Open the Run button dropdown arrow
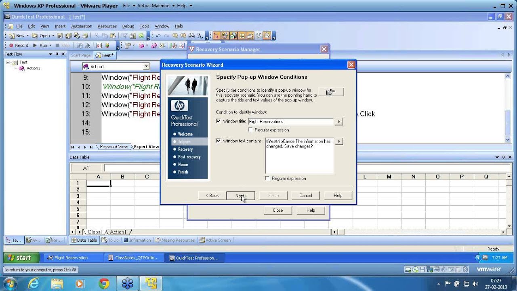Image resolution: width=517 pixels, height=291 pixels. 50,45
